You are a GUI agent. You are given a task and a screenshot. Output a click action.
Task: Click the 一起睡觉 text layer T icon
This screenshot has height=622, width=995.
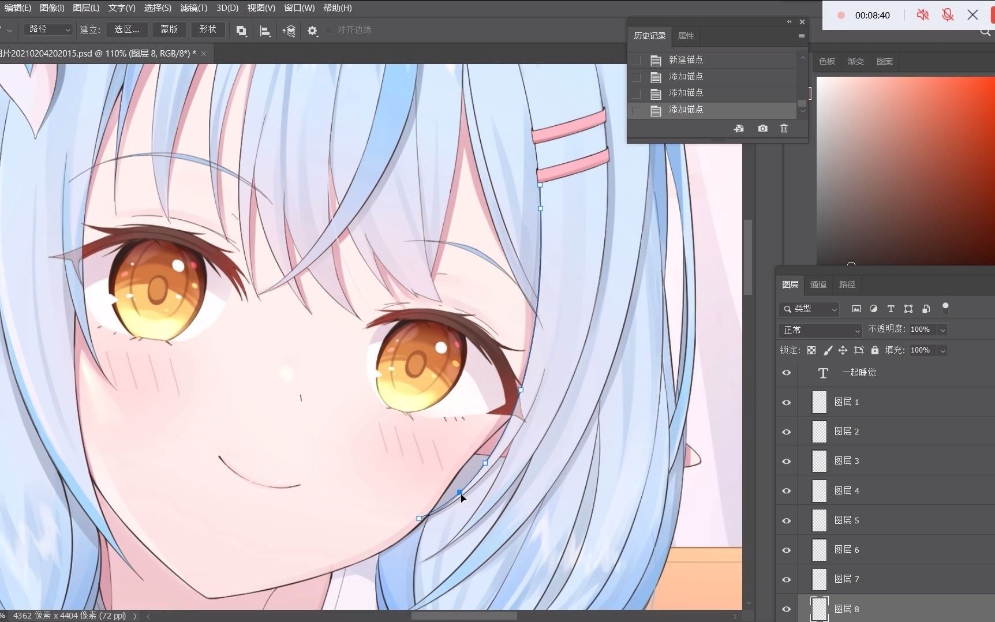(x=823, y=373)
